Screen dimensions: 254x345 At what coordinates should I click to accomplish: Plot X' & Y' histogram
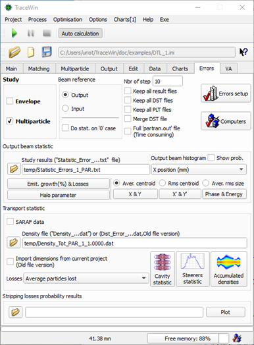180,194
